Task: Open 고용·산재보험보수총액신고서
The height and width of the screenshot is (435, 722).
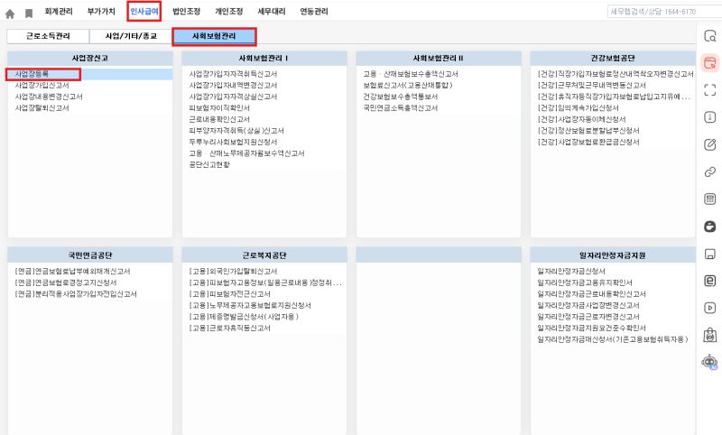Action: 411,74
